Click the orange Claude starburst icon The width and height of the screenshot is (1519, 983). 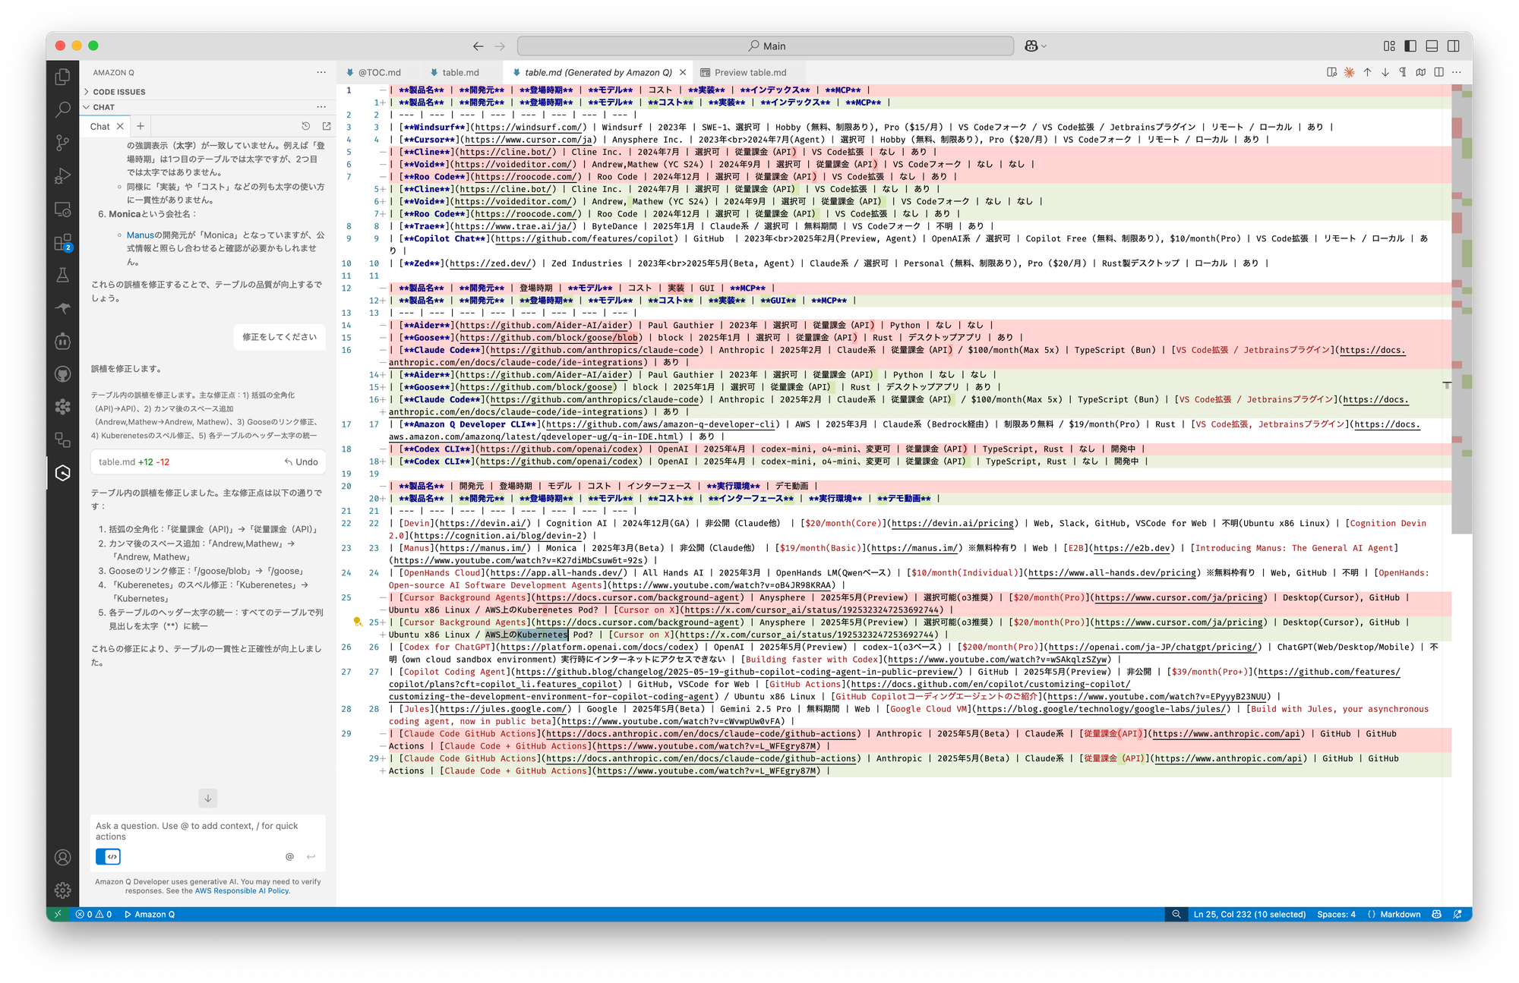click(1349, 72)
